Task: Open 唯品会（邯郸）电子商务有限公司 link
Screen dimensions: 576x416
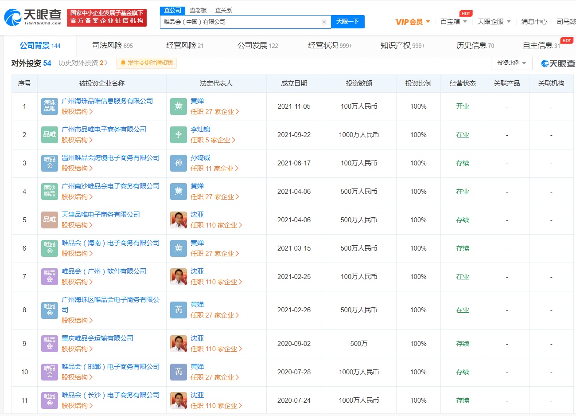Action: tap(110, 367)
